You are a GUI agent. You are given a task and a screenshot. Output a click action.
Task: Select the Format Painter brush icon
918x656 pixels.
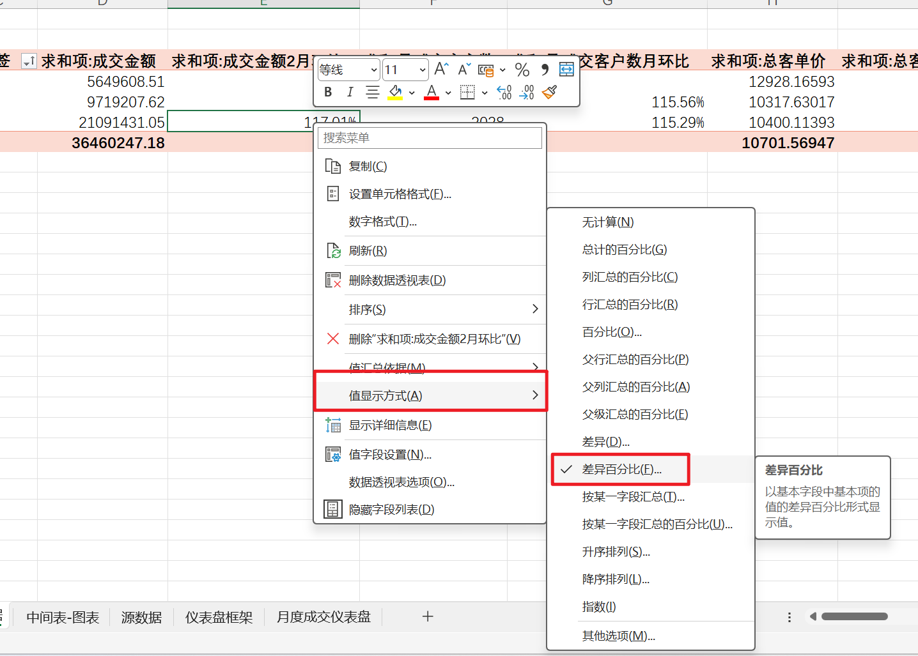(x=548, y=93)
